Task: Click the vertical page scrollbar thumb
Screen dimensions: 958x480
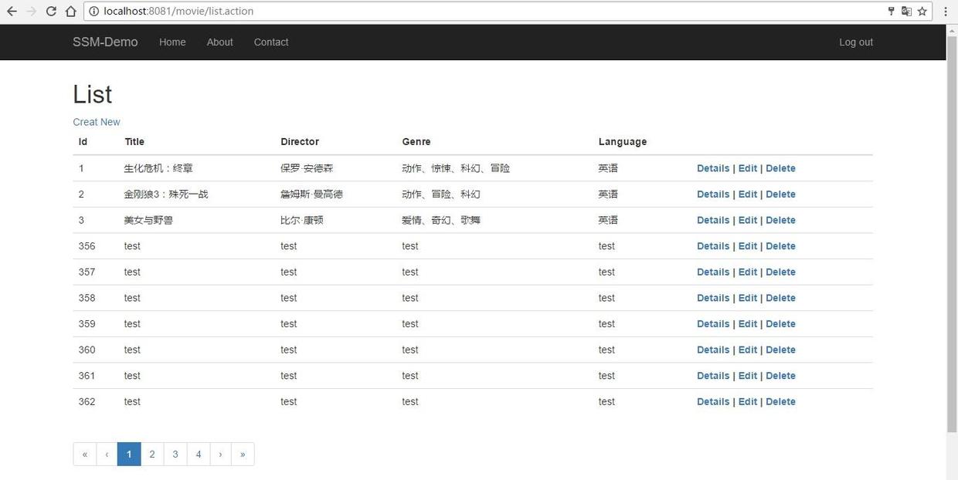Action: pyautogui.click(x=952, y=234)
